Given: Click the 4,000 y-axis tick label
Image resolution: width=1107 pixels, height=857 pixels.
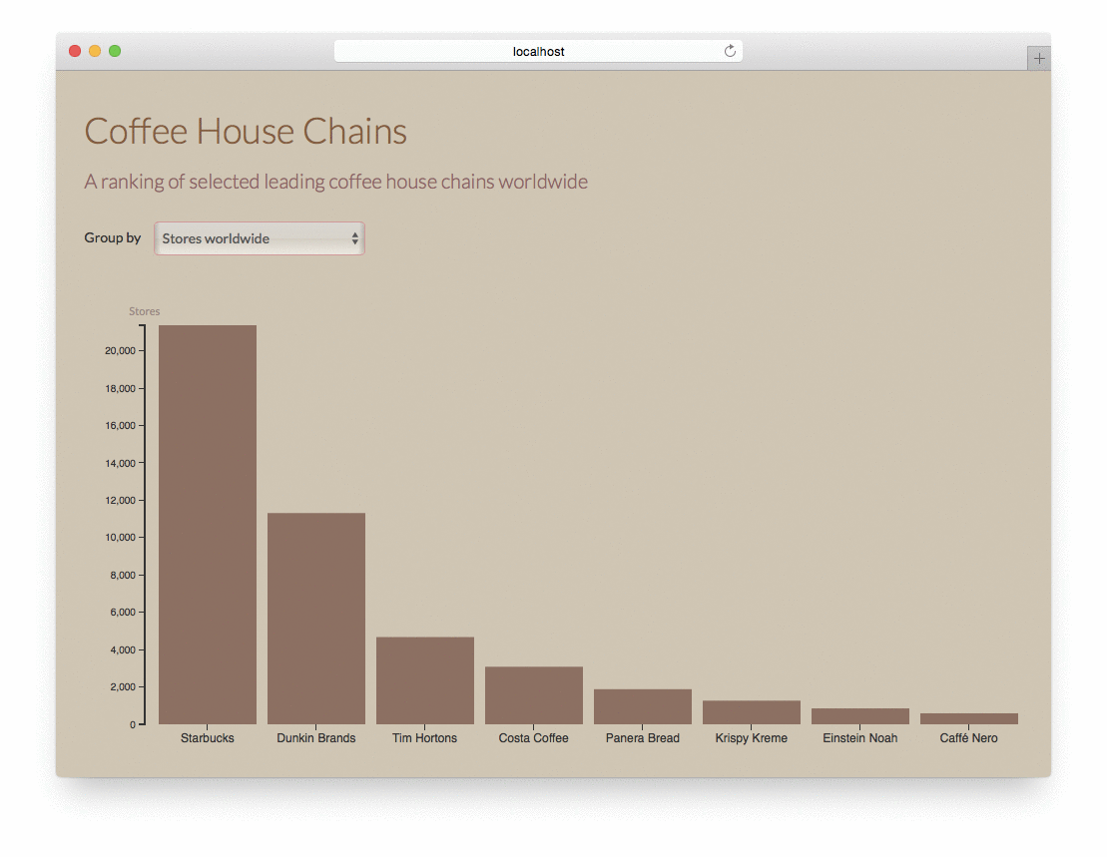Looking at the screenshot, I should click(x=123, y=649).
